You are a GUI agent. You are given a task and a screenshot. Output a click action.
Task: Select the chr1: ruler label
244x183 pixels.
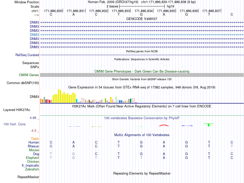click(35, 11)
